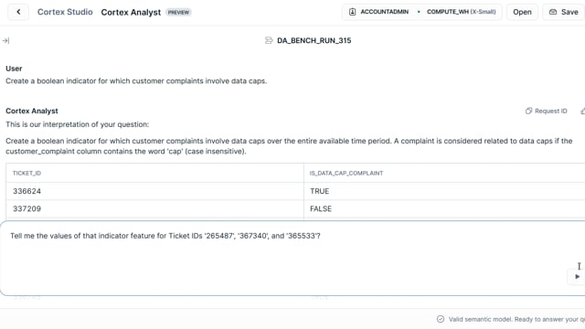585x329 pixels.
Task: Click the thumbs up feedback icon
Action: click(582, 111)
